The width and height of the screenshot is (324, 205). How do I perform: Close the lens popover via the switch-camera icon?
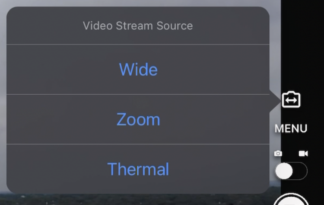tap(291, 99)
